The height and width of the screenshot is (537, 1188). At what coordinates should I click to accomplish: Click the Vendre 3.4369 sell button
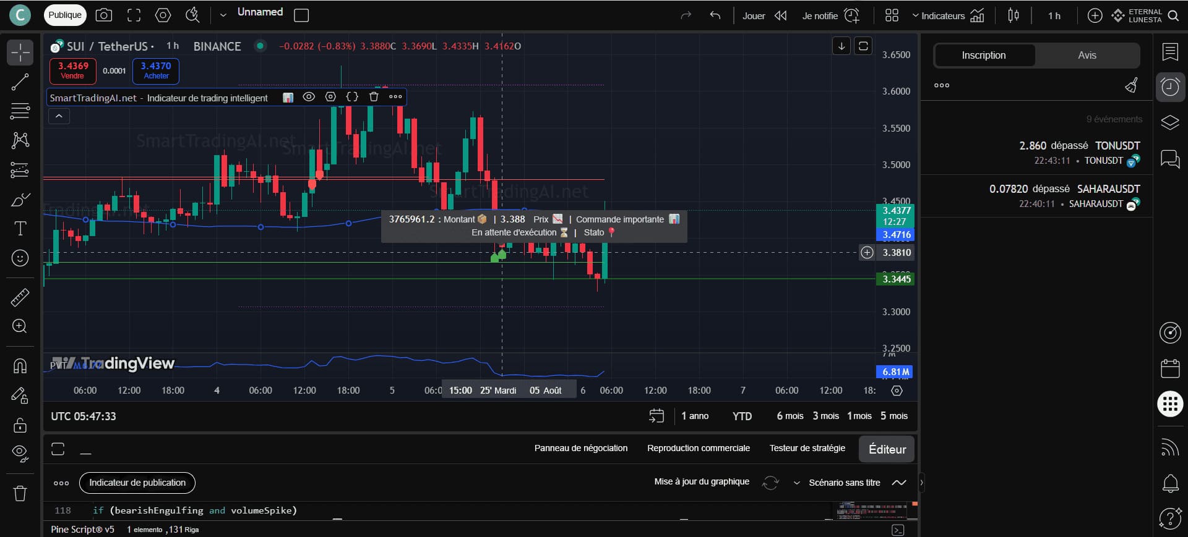point(73,70)
